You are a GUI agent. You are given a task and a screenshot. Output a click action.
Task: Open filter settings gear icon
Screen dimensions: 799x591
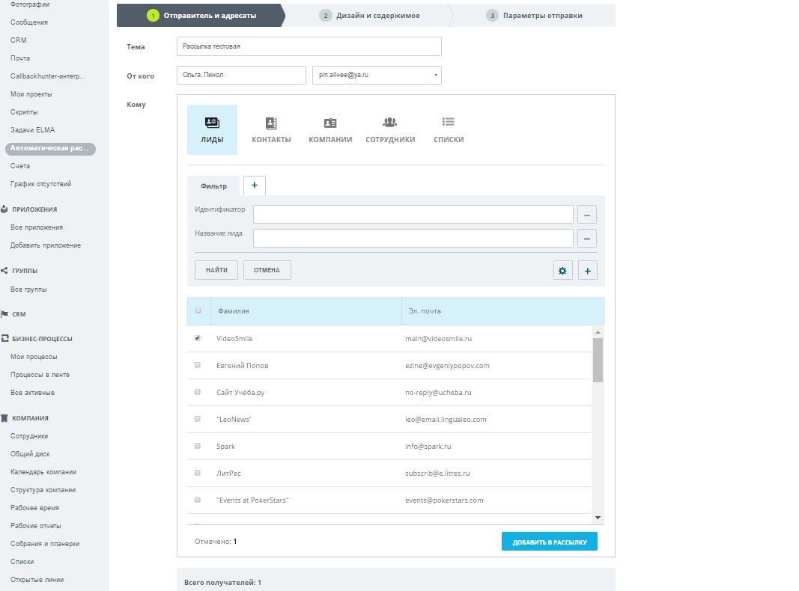(563, 271)
